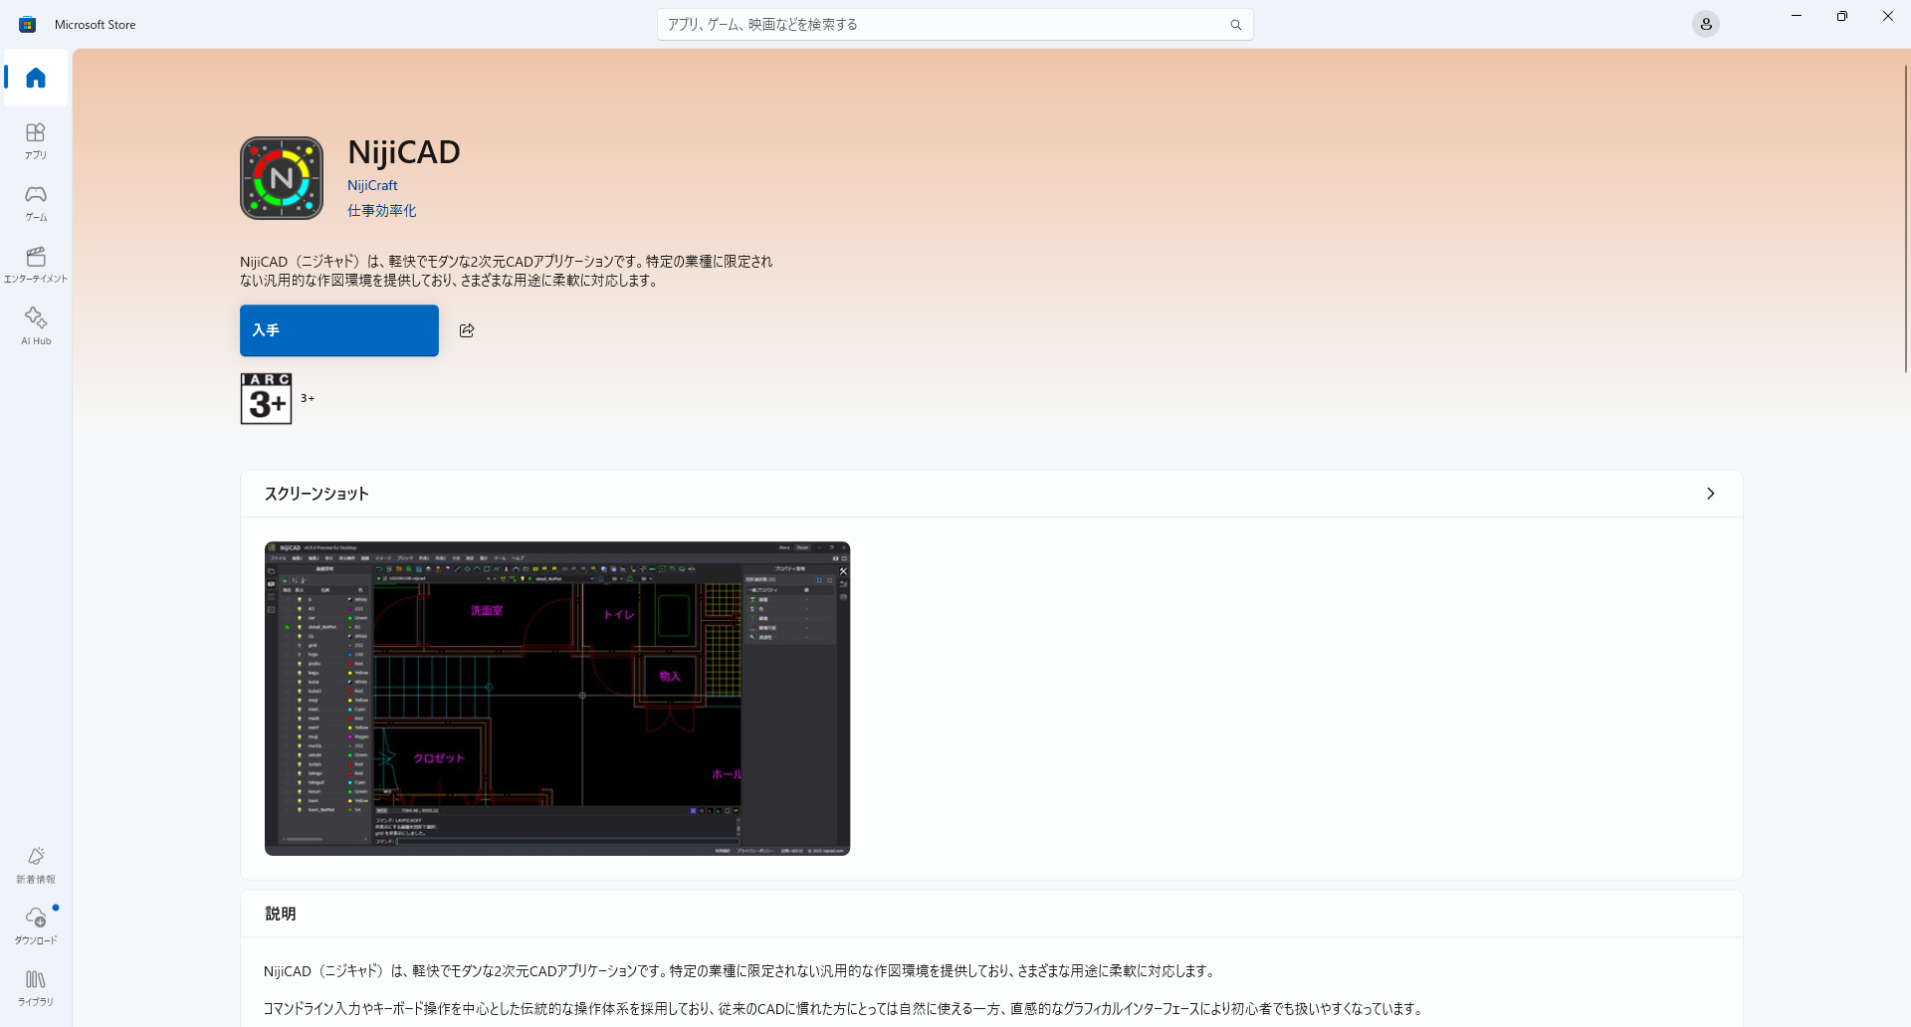
Task: Open 新着情報 in the sidebar
Action: [36, 864]
